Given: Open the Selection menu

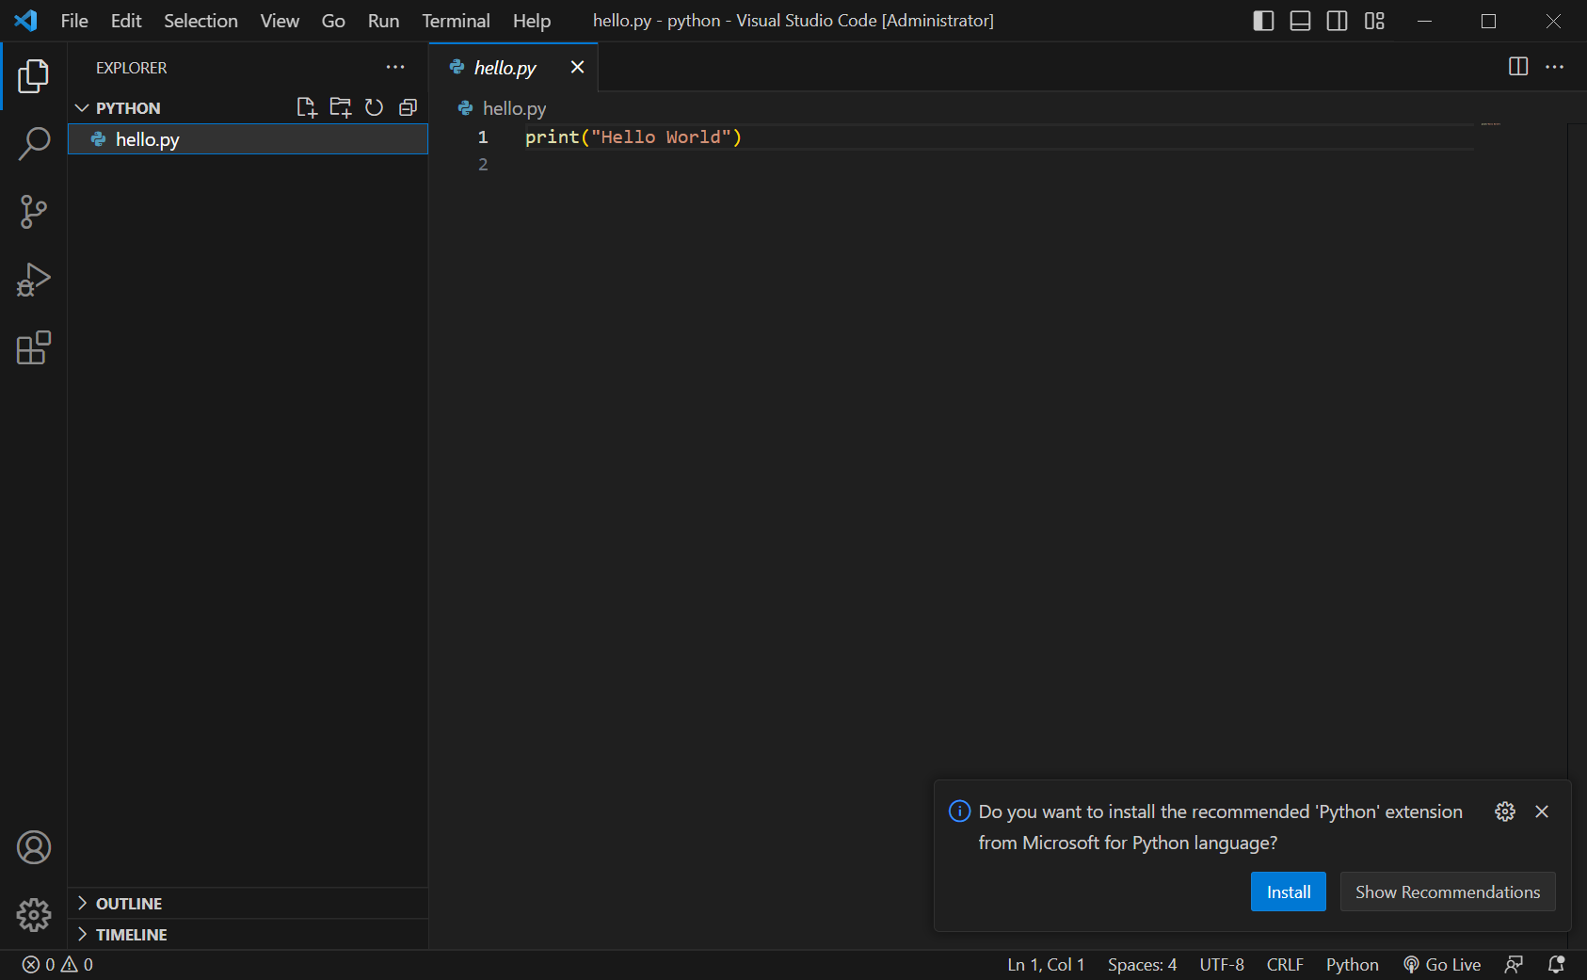Looking at the screenshot, I should 200,21.
